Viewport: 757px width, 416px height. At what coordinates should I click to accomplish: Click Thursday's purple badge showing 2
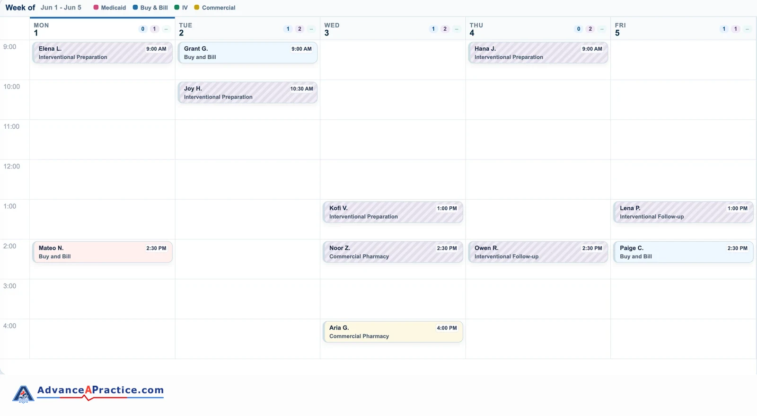point(590,29)
